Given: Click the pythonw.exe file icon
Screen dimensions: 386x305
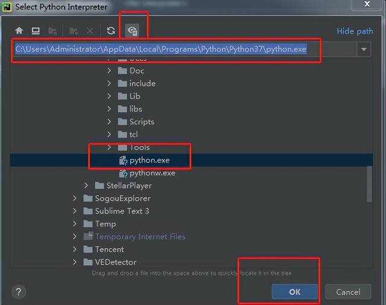Looking at the screenshot, I should pyautogui.click(x=123, y=173).
